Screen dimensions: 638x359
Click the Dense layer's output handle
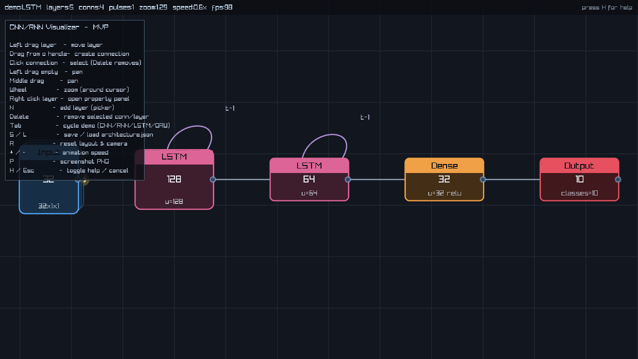483,179
